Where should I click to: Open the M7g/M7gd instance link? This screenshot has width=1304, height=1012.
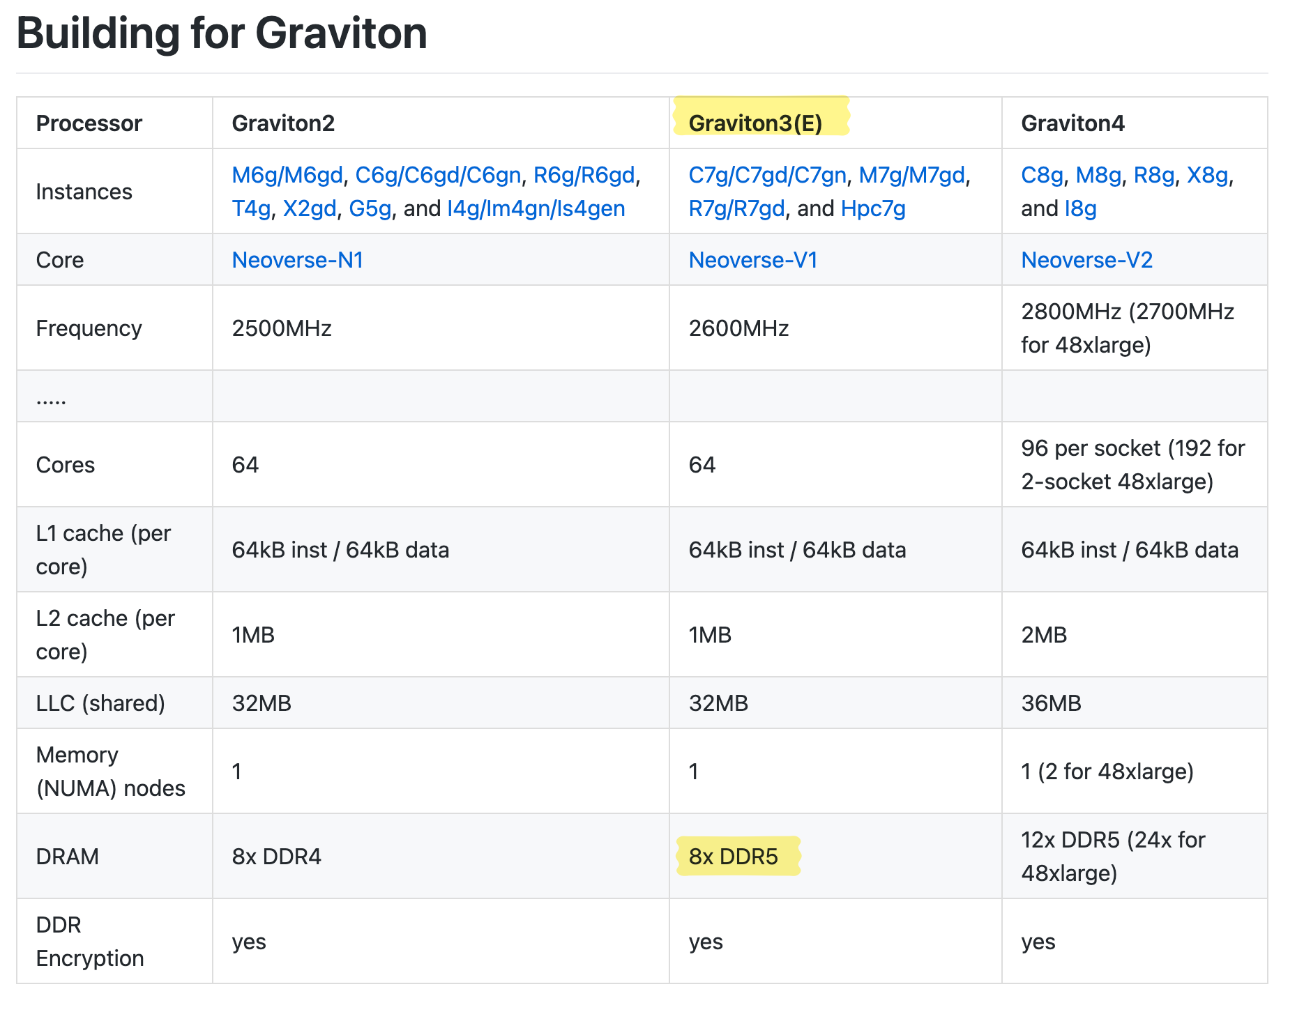click(x=912, y=175)
